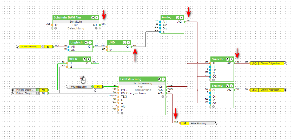This screenshot has width=292, height=140.
Task: Click the Präsenz Erdges... input label
Action: click(x=25, y=90)
